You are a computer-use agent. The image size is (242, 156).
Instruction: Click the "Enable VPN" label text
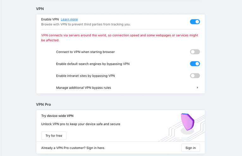pos(50,19)
